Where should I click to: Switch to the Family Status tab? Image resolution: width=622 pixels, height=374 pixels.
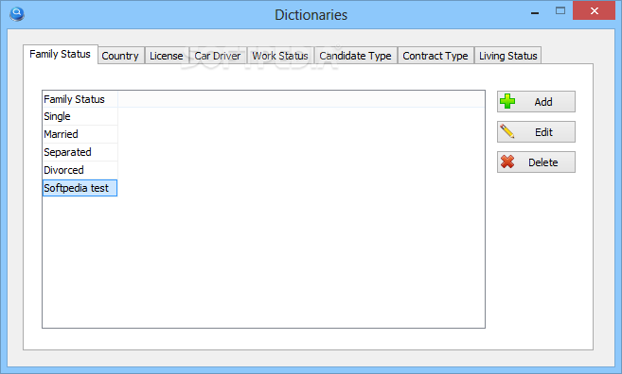pyautogui.click(x=61, y=54)
